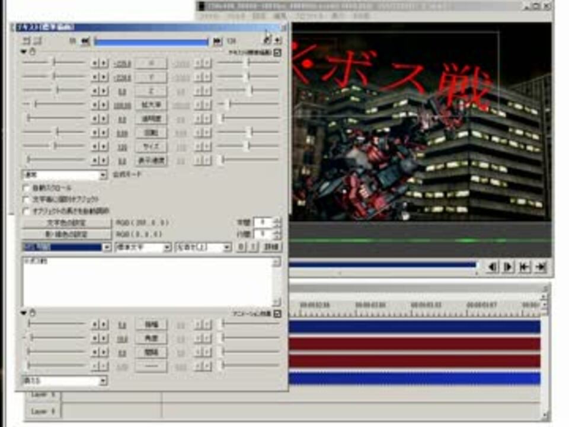The width and height of the screenshot is (569, 427).
Task: Open the 合成モード blend mode dropdown
Action: tap(65, 175)
